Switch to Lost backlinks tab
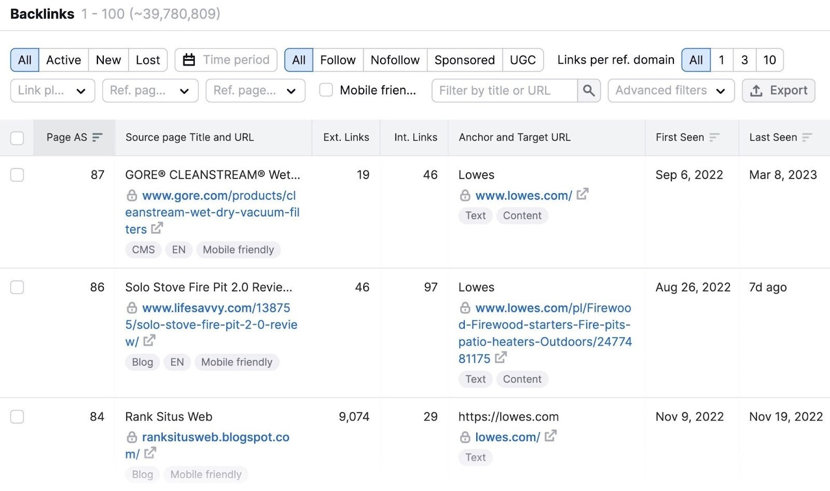 point(148,60)
